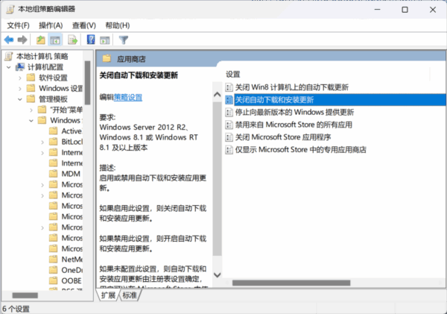Click the Export list toolbar icon
This screenshot has width=447, height=314.
point(73,40)
